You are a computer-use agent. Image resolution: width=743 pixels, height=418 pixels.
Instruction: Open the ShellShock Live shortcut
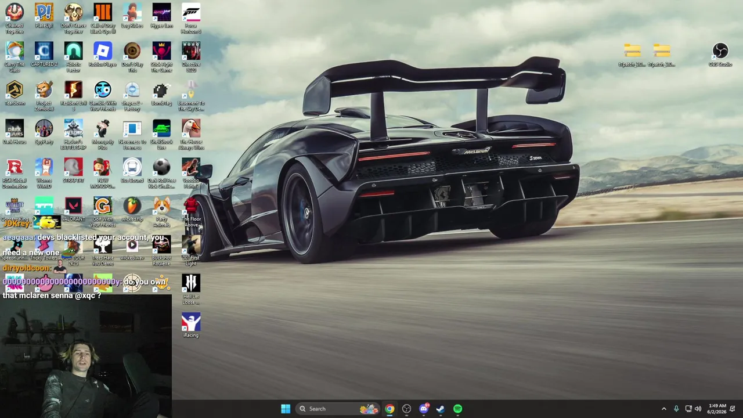point(161,135)
